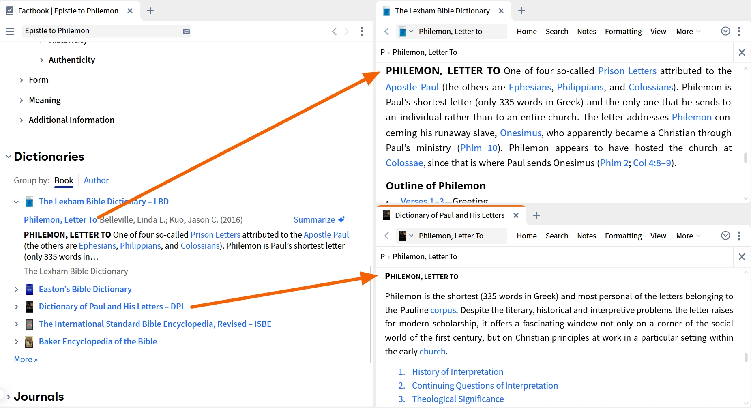
Task: Open Formatting menu in Lexham panel
Action: (x=623, y=31)
